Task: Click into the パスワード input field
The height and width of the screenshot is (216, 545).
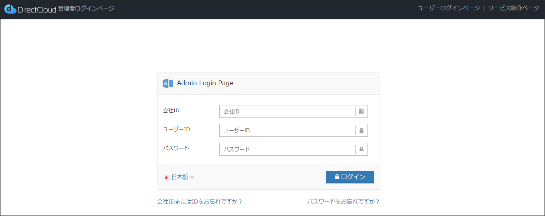Action: coord(287,149)
